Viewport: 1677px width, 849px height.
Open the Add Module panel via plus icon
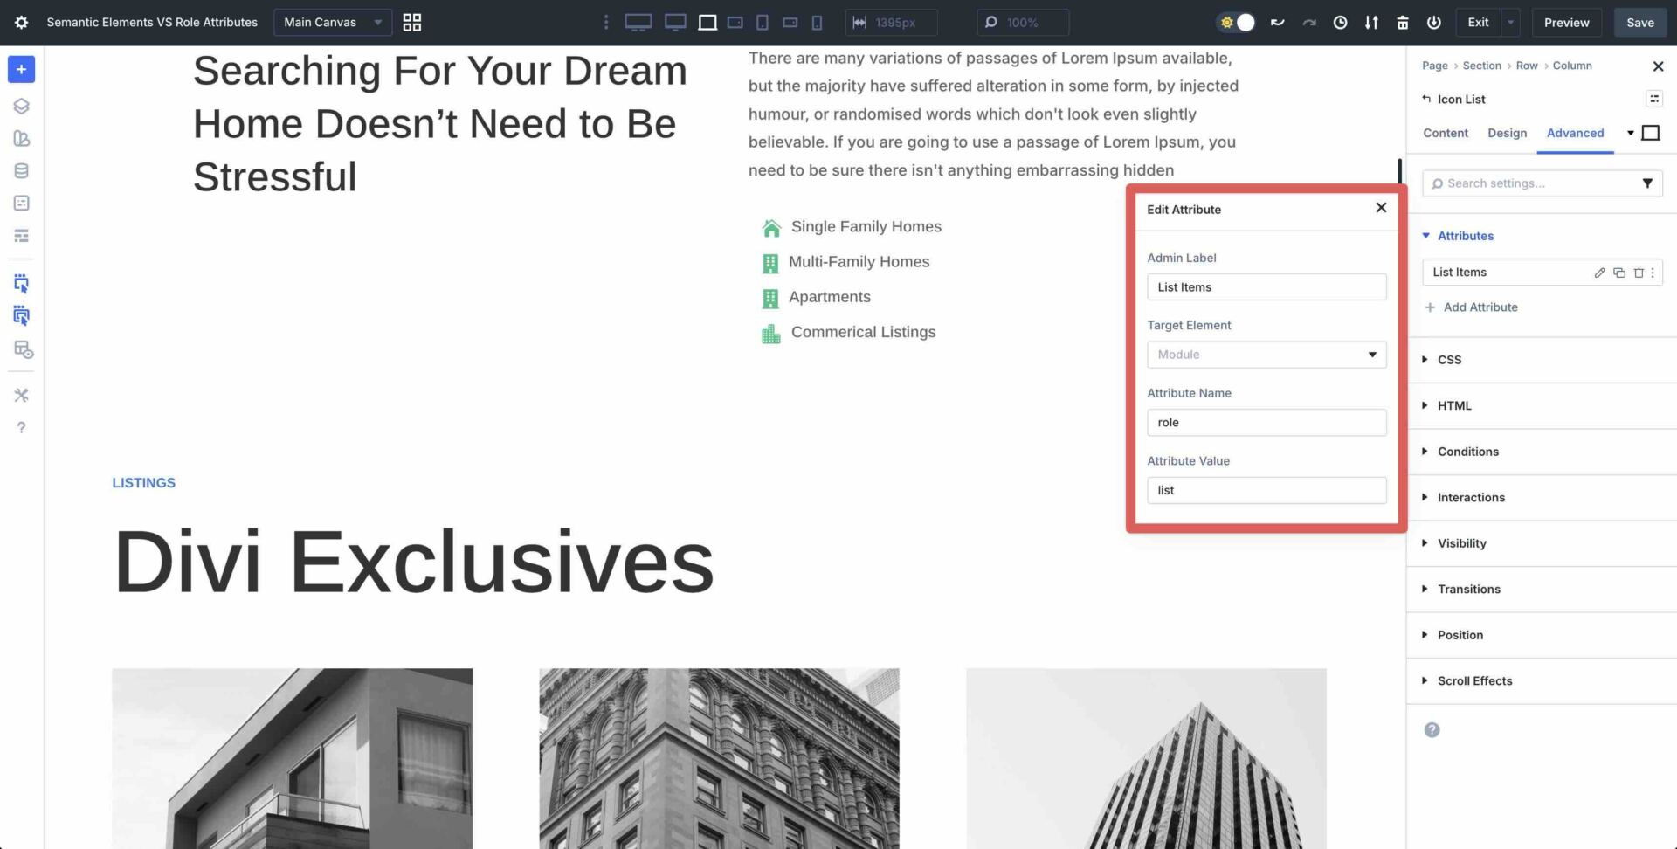pos(21,69)
